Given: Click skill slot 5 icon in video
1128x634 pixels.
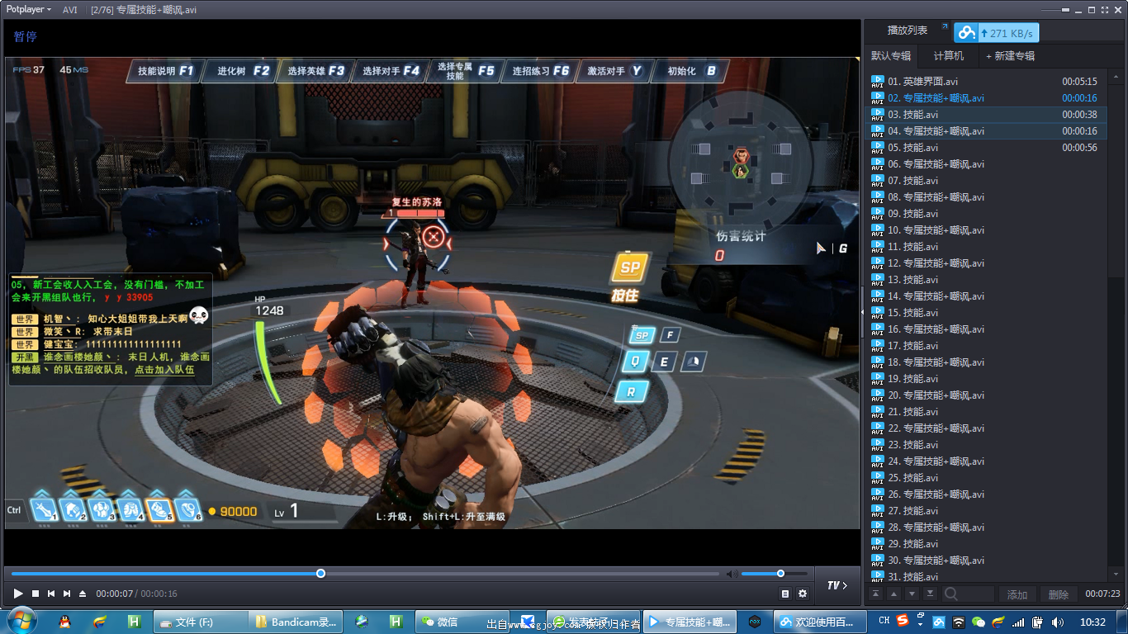Looking at the screenshot, I should (159, 510).
